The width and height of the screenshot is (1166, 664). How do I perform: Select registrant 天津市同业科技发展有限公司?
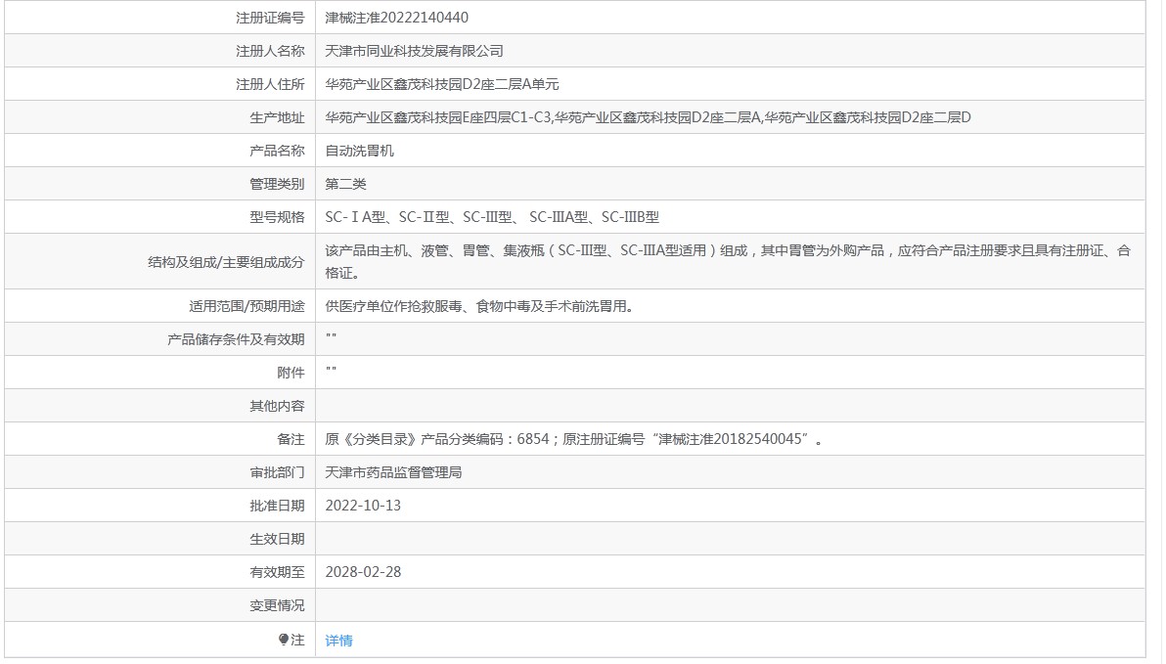pos(414,51)
